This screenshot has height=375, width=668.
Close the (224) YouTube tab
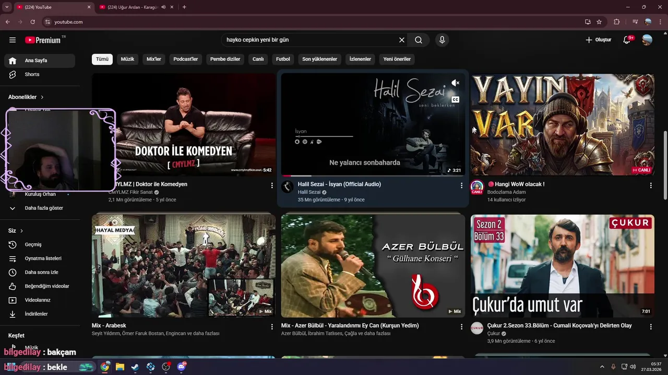(89, 7)
